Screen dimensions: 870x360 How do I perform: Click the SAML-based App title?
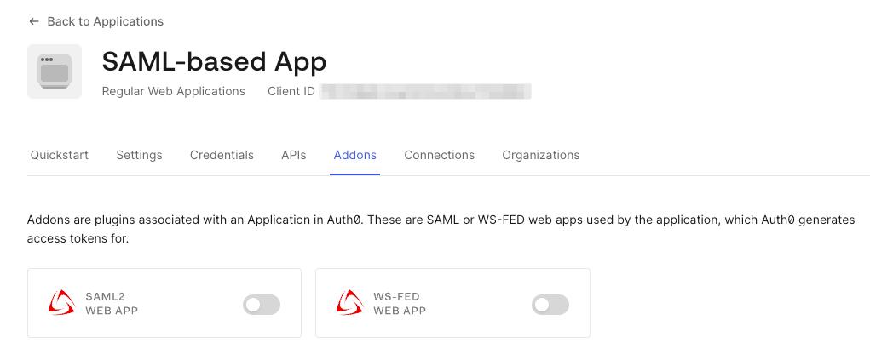tap(214, 61)
